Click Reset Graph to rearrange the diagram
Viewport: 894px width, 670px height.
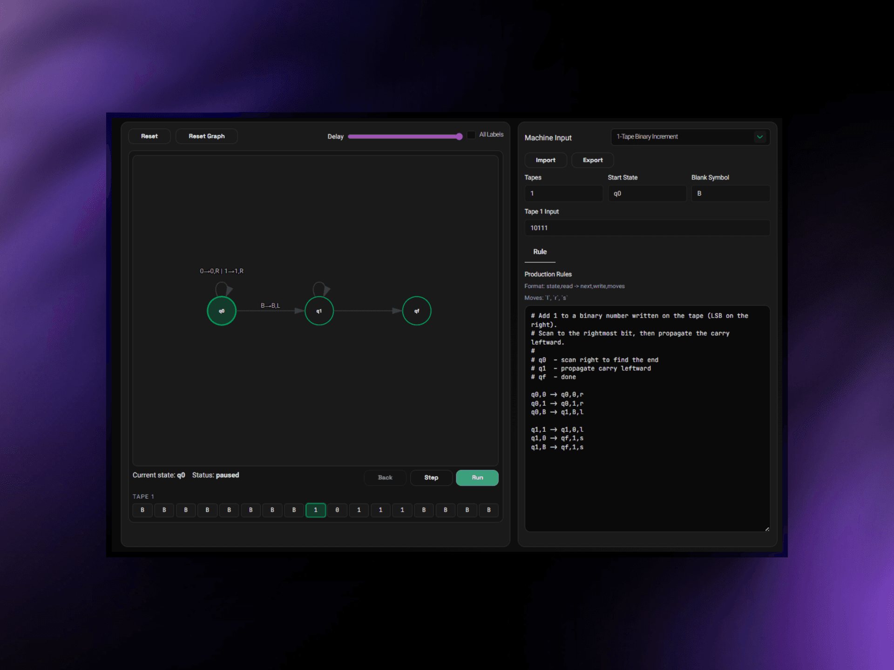206,136
